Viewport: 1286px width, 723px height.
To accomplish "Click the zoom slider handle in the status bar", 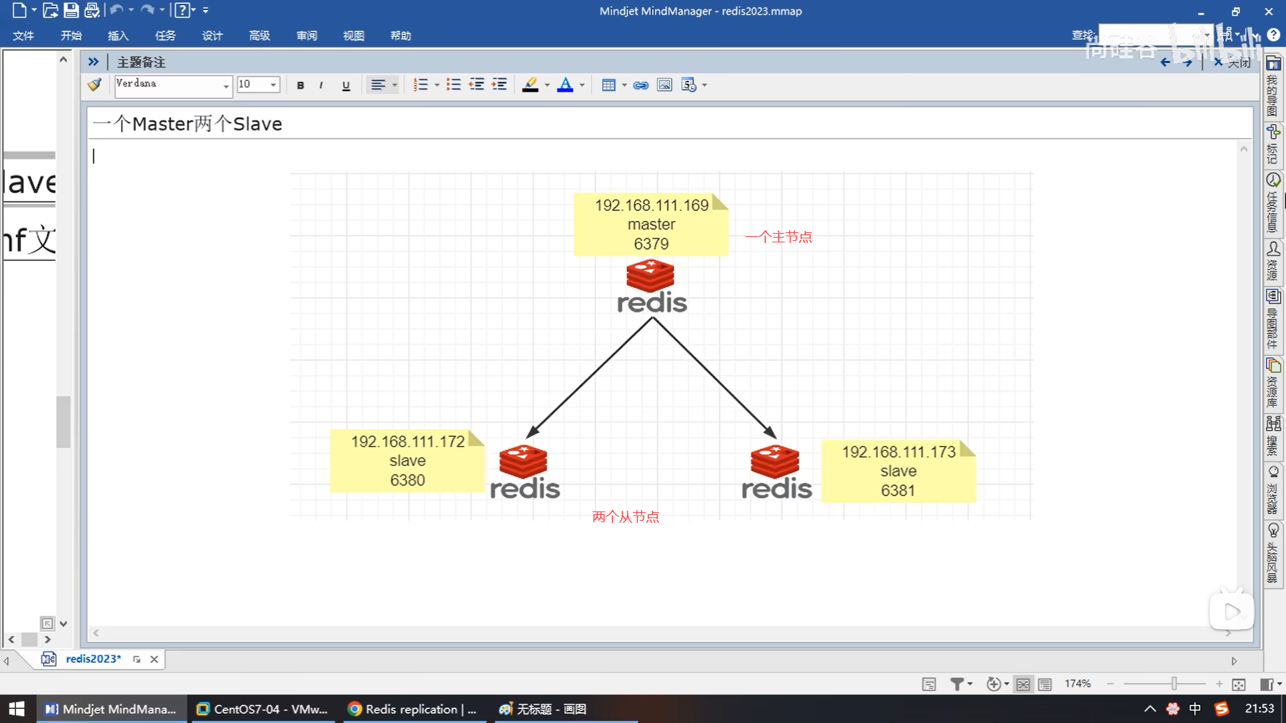I will 1174,684.
